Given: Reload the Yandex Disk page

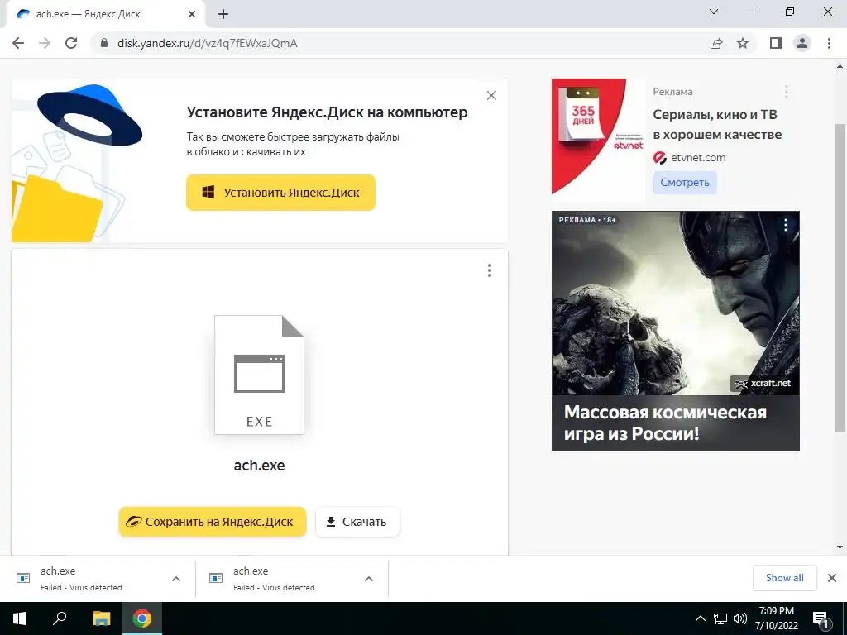Looking at the screenshot, I should pos(71,43).
